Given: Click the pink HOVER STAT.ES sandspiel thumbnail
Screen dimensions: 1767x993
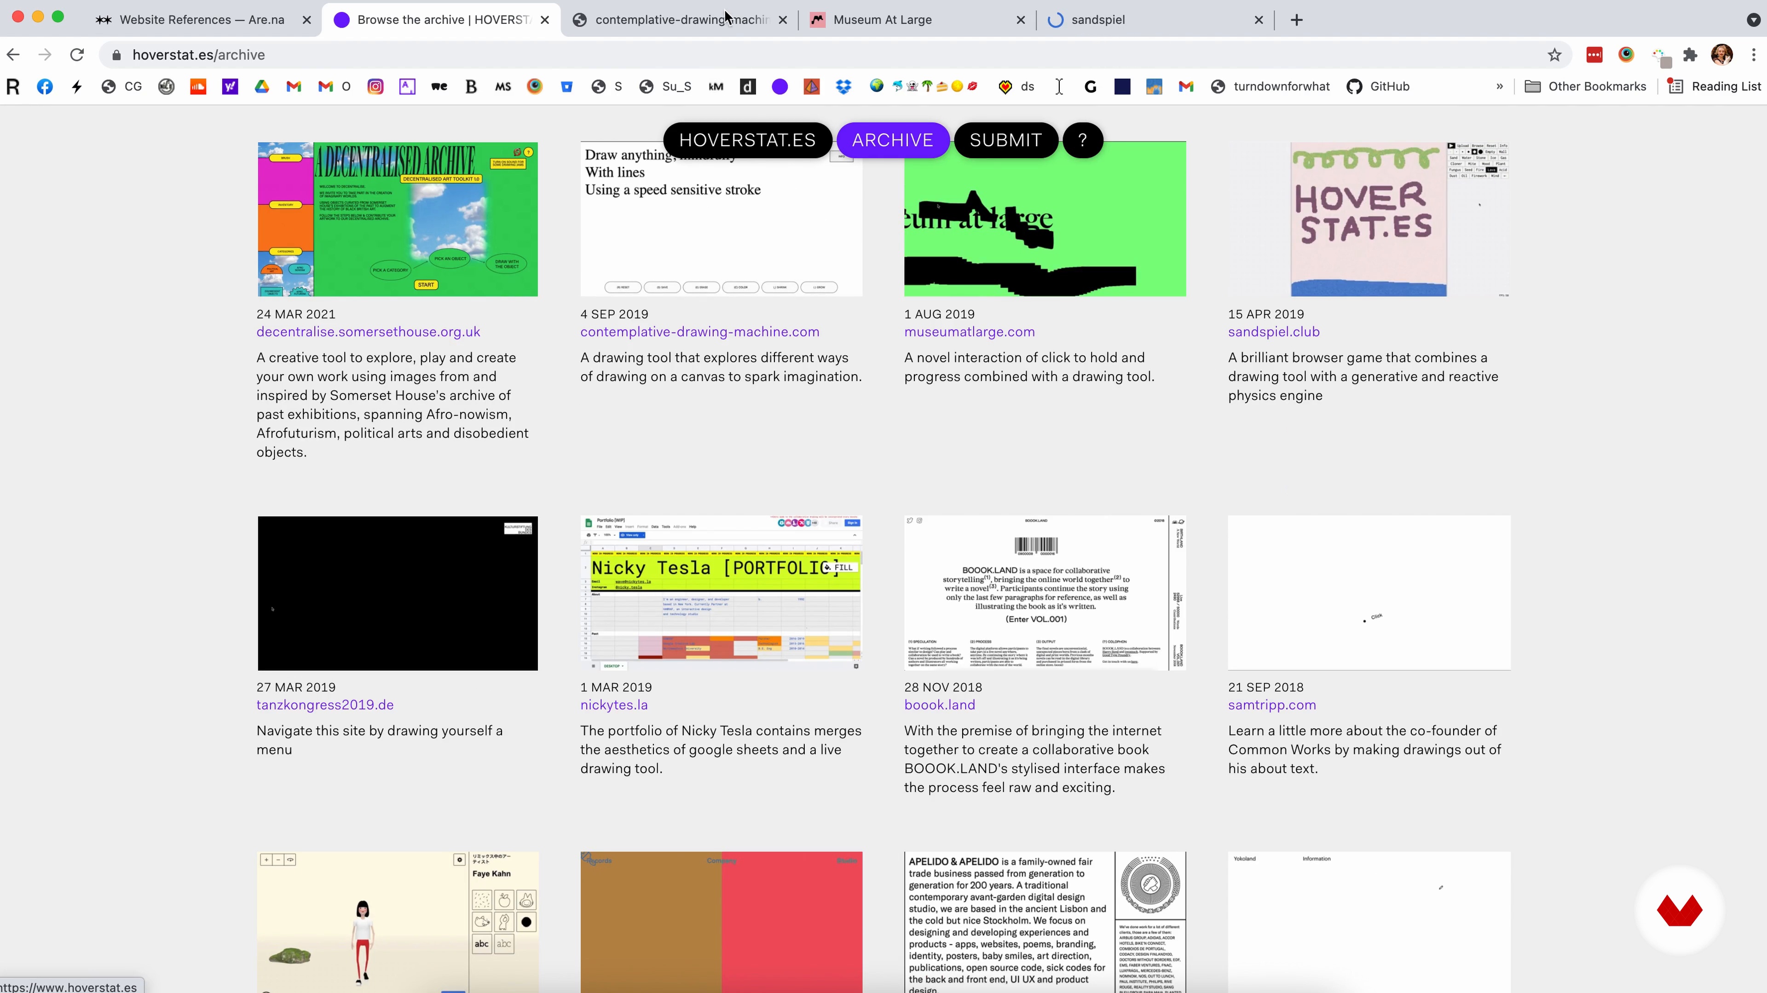Looking at the screenshot, I should coord(1369,219).
